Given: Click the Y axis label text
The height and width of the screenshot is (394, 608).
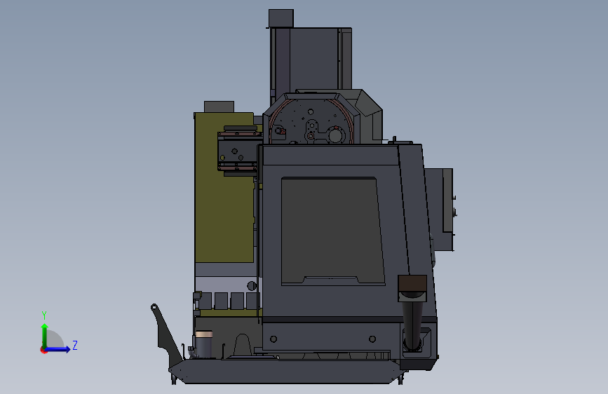Looking at the screenshot, I should (x=44, y=315).
